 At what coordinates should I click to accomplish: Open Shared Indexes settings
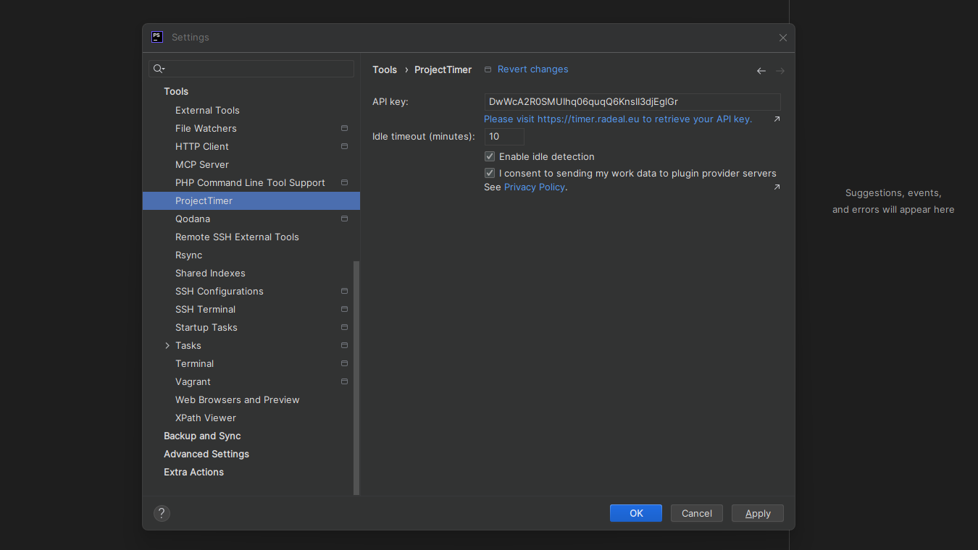tap(210, 273)
